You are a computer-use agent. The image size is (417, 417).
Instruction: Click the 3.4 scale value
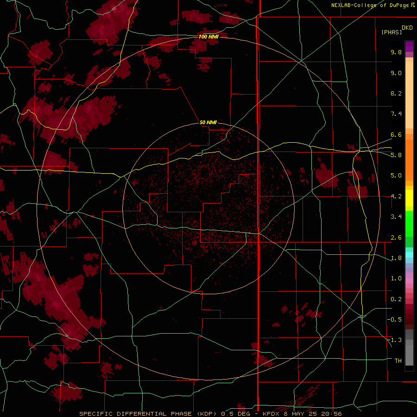click(396, 217)
